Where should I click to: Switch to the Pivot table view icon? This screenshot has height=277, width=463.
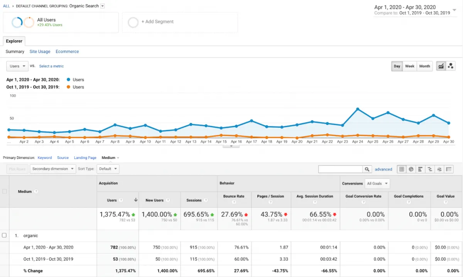tap(448, 169)
